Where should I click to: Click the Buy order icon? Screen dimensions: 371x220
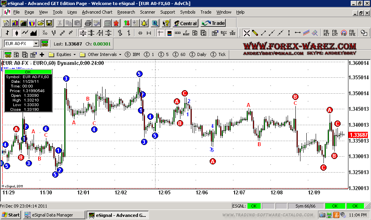(x=224, y=33)
